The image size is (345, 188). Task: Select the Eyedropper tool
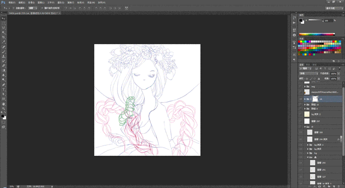pyautogui.click(x=3, y=42)
